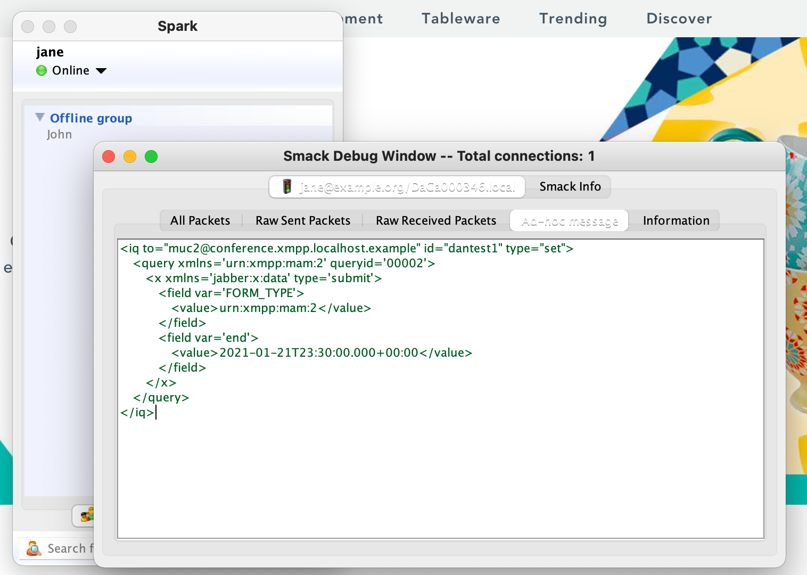Switch to the All Packets tab
The height and width of the screenshot is (575, 807).
pyautogui.click(x=200, y=220)
